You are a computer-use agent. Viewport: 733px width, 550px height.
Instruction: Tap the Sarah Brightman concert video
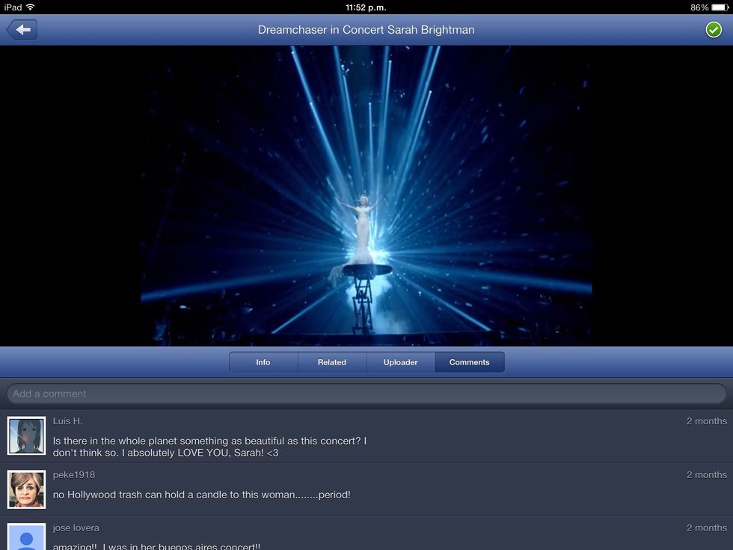coord(366,196)
